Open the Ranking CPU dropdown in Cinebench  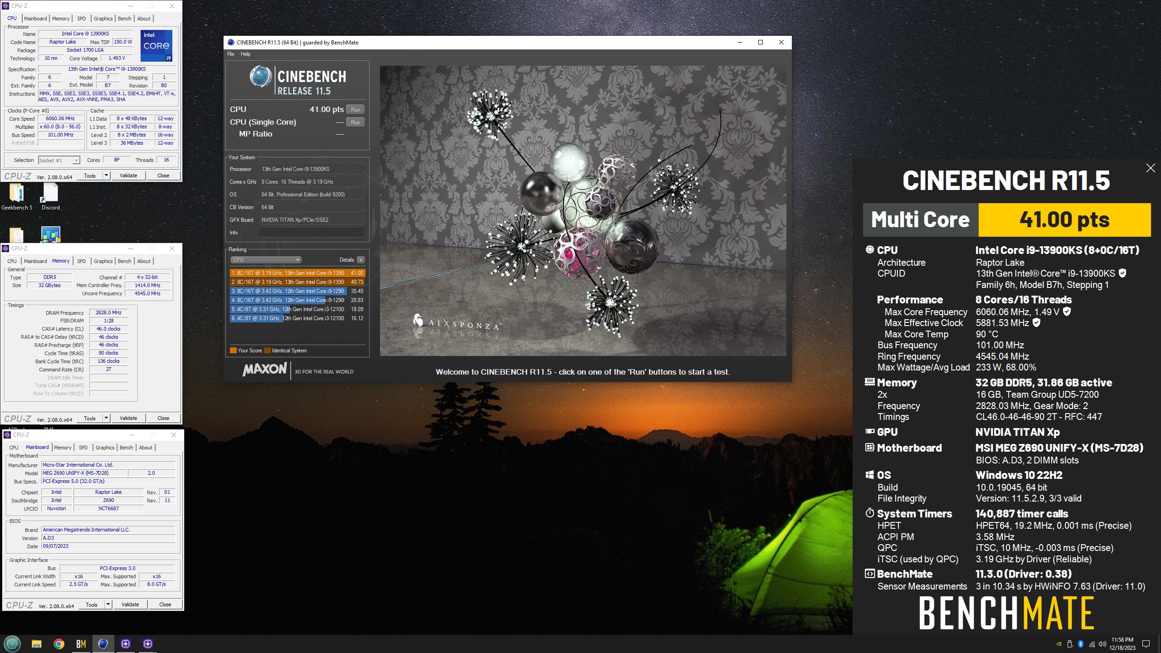pos(266,260)
